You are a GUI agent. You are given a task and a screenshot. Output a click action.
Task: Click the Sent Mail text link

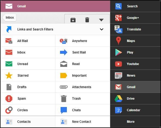(x=79, y=52)
